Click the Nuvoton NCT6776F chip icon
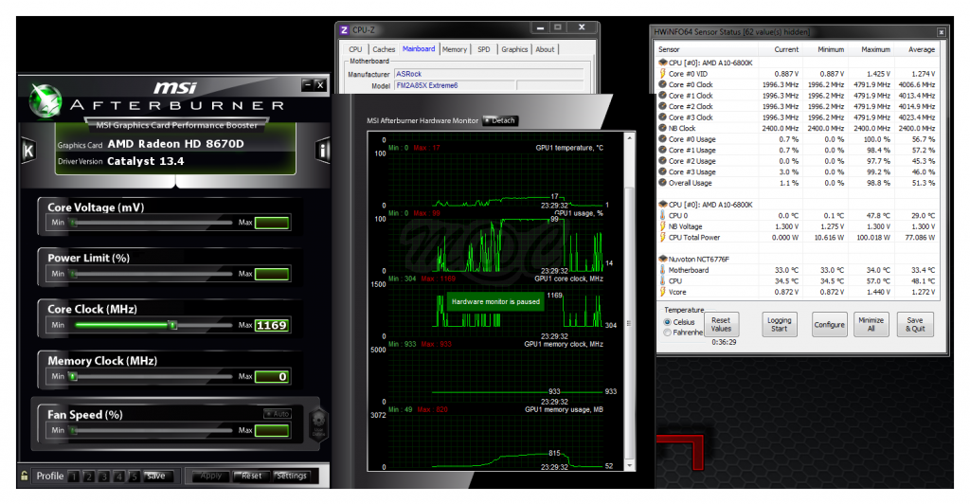This screenshot has width=970, height=504. tap(661, 259)
